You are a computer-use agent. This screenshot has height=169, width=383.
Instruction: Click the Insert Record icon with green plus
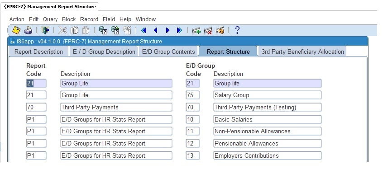196,31
